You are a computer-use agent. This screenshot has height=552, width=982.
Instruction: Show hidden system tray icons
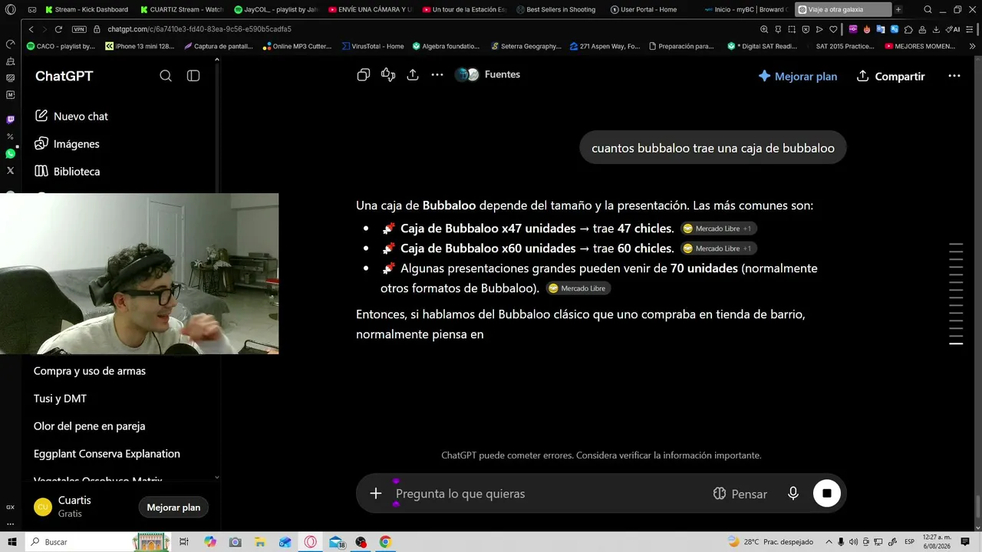click(x=830, y=542)
